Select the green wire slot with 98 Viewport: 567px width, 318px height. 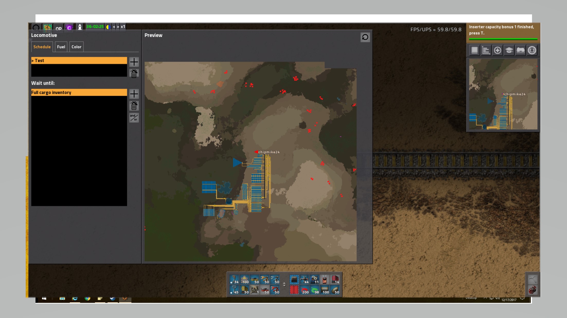tap(314, 290)
